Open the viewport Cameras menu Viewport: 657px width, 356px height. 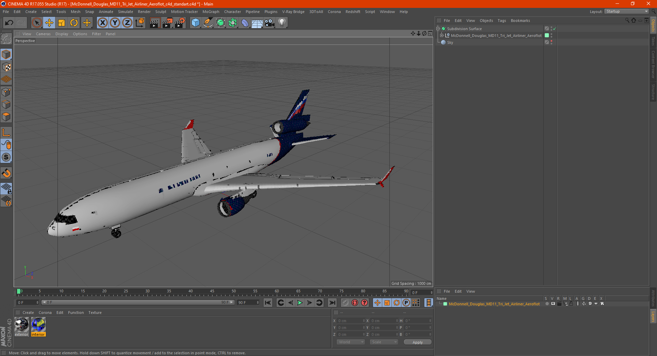43,34
